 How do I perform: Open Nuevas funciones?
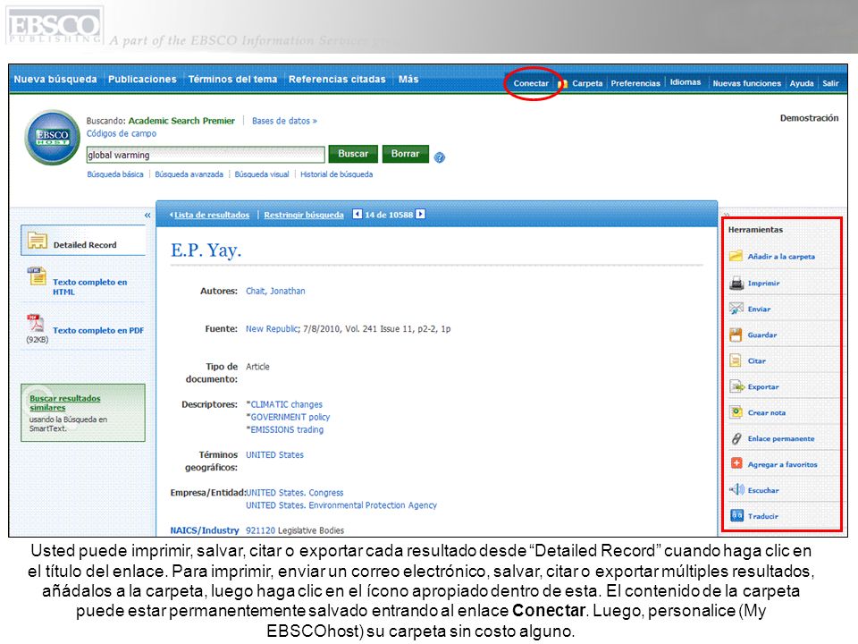pos(746,83)
